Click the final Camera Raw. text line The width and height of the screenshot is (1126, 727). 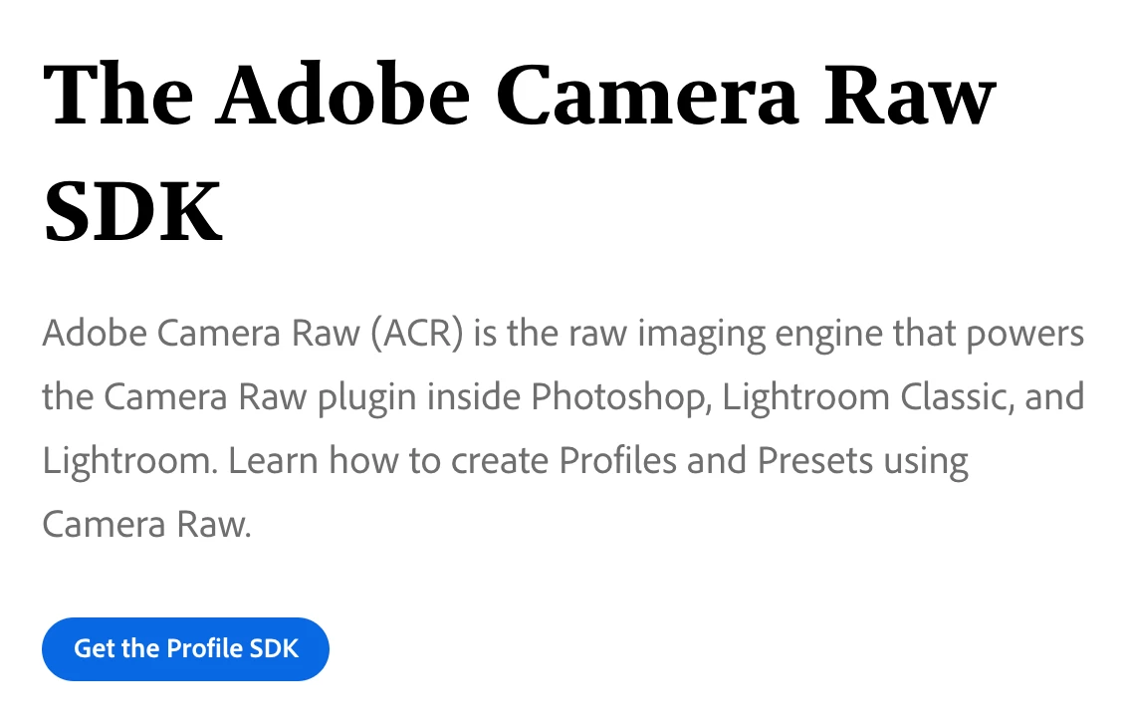(147, 525)
